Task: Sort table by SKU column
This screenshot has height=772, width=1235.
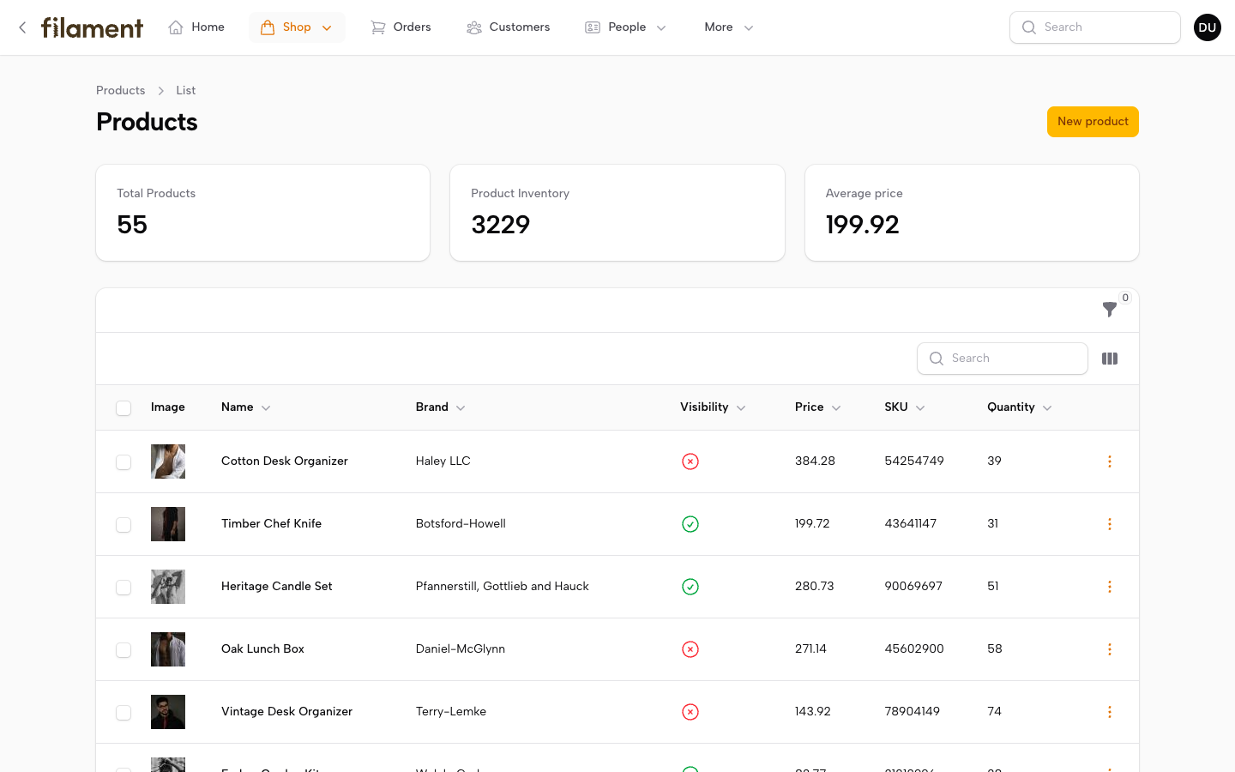Action: click(904, 407)
